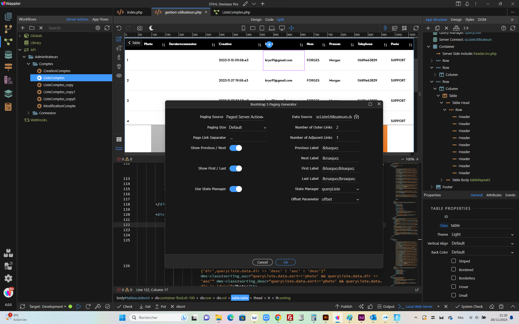The image size is (519, 324).
Task: Enable the Striped table checkbox
Action: [454, 261]
